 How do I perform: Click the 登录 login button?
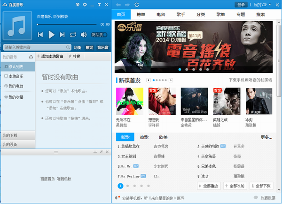coord(241,5)
